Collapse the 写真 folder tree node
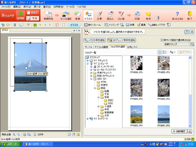 [99, 97]
